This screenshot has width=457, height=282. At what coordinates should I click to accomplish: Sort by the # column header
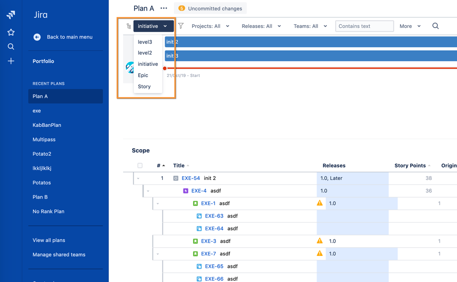coord(161,166)
